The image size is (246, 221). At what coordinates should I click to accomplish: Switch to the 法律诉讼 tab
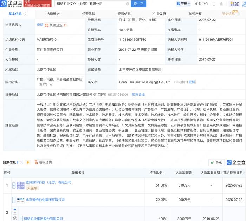click(x=53, y=14)
